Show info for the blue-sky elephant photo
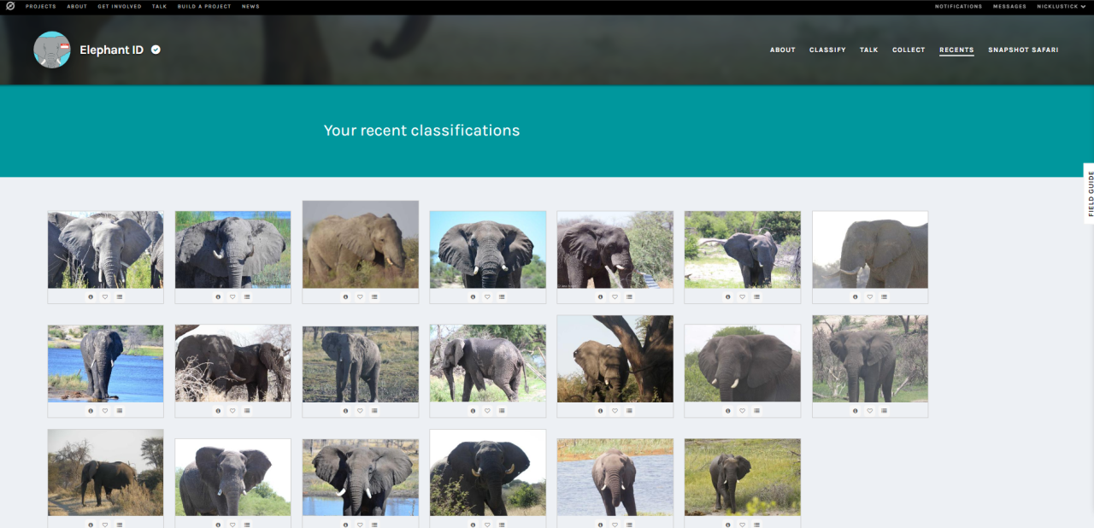The width and height of the screenshot is (1094, 528). (x=473, y=296)
